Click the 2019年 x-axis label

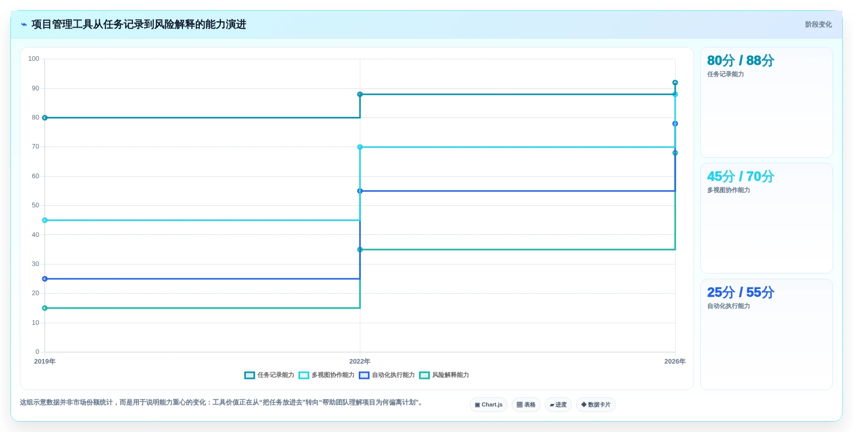coord(45,361)
